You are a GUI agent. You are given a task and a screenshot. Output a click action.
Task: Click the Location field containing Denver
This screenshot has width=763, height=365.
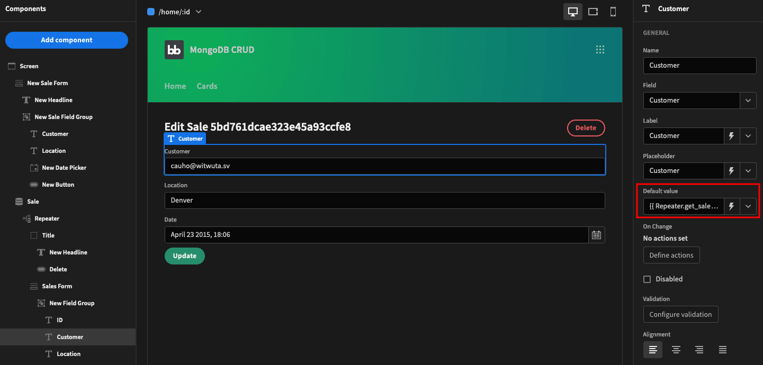(385, 200)
